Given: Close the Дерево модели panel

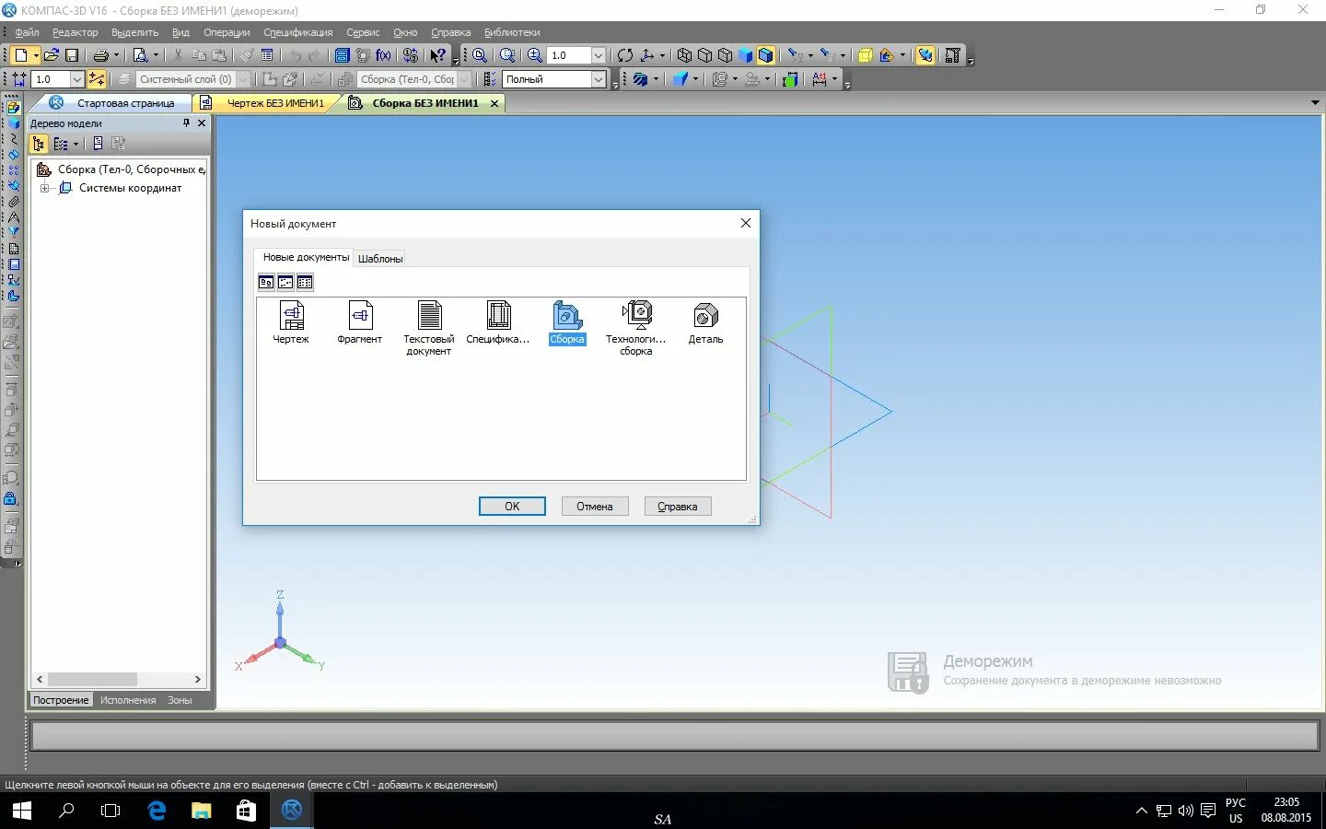Looking at the screenshot, I should coord(202,123).
